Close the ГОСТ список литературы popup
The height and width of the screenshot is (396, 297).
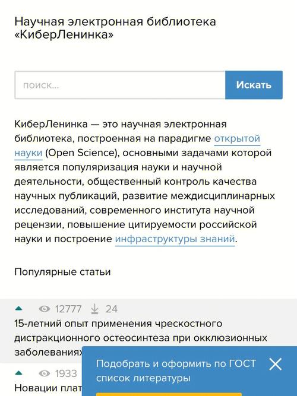[x=275, y=365]
